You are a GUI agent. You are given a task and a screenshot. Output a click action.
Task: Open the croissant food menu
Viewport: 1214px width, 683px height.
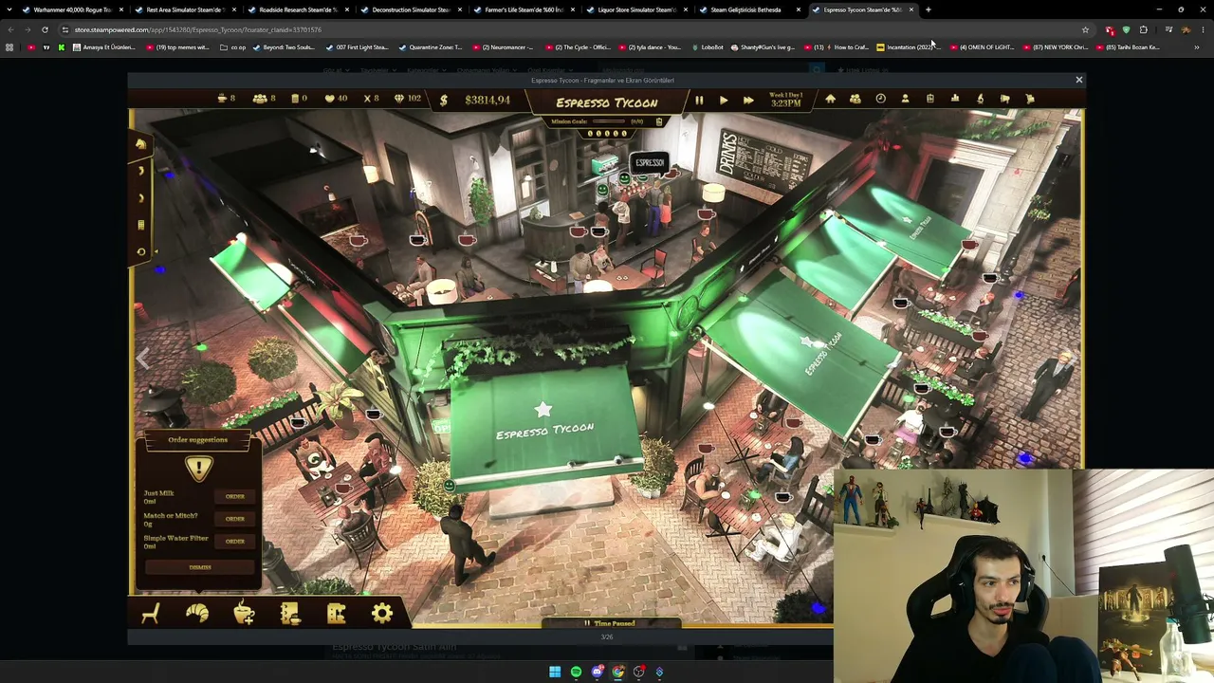pos(197,614)
